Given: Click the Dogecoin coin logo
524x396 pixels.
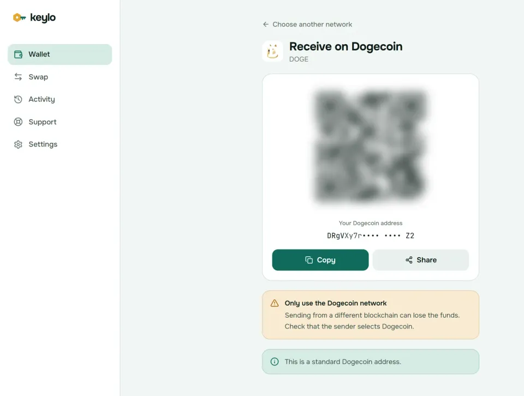Looking at the screenshot, I should click(x=273, y=51).
